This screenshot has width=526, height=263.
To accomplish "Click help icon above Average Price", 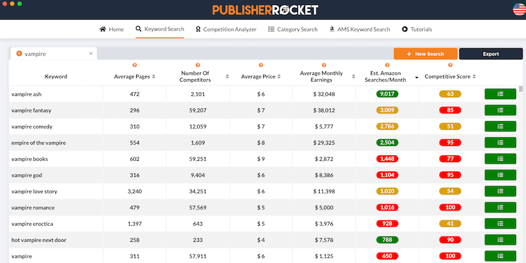I will coord(261,65).
